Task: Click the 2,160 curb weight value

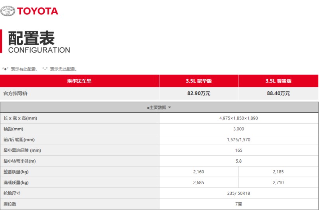Action: (199, 172)
